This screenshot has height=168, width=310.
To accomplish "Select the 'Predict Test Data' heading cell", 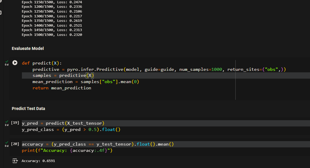I will click(x=28, y=109).
